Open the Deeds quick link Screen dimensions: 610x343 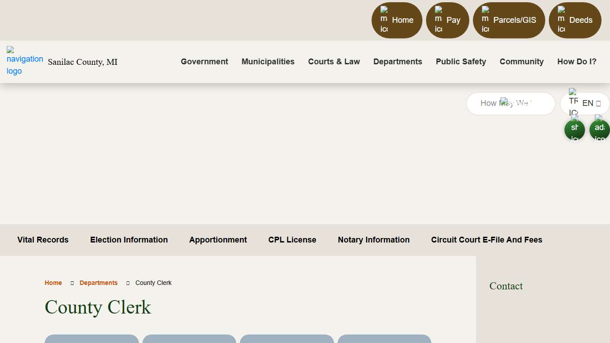575,20
